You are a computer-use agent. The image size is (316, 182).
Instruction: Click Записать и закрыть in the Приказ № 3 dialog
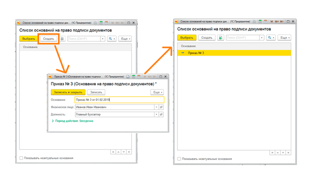[x=68, y=92]
